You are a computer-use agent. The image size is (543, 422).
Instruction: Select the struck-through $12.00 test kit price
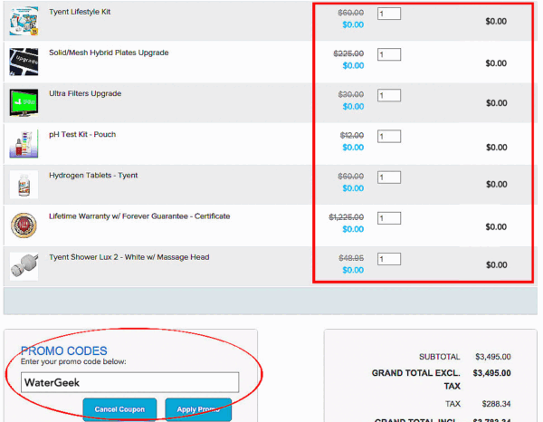coord(352,136)
